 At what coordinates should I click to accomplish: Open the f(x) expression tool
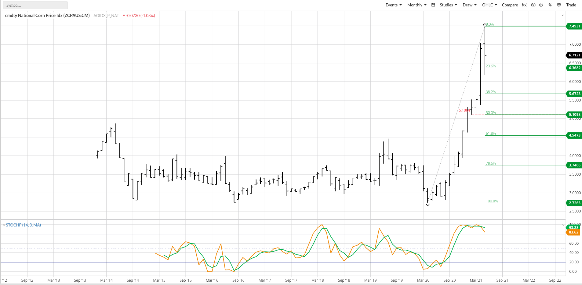pyautogui.click(x=524, y=5)
